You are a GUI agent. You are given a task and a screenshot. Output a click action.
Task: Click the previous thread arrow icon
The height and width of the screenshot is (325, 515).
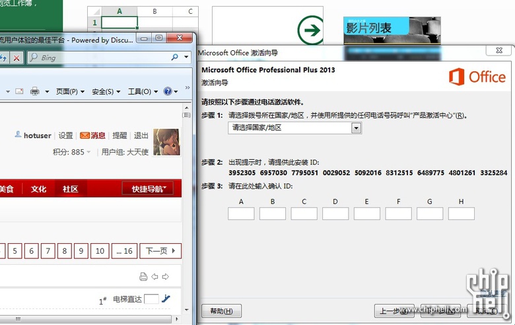[x=154, y=277]
